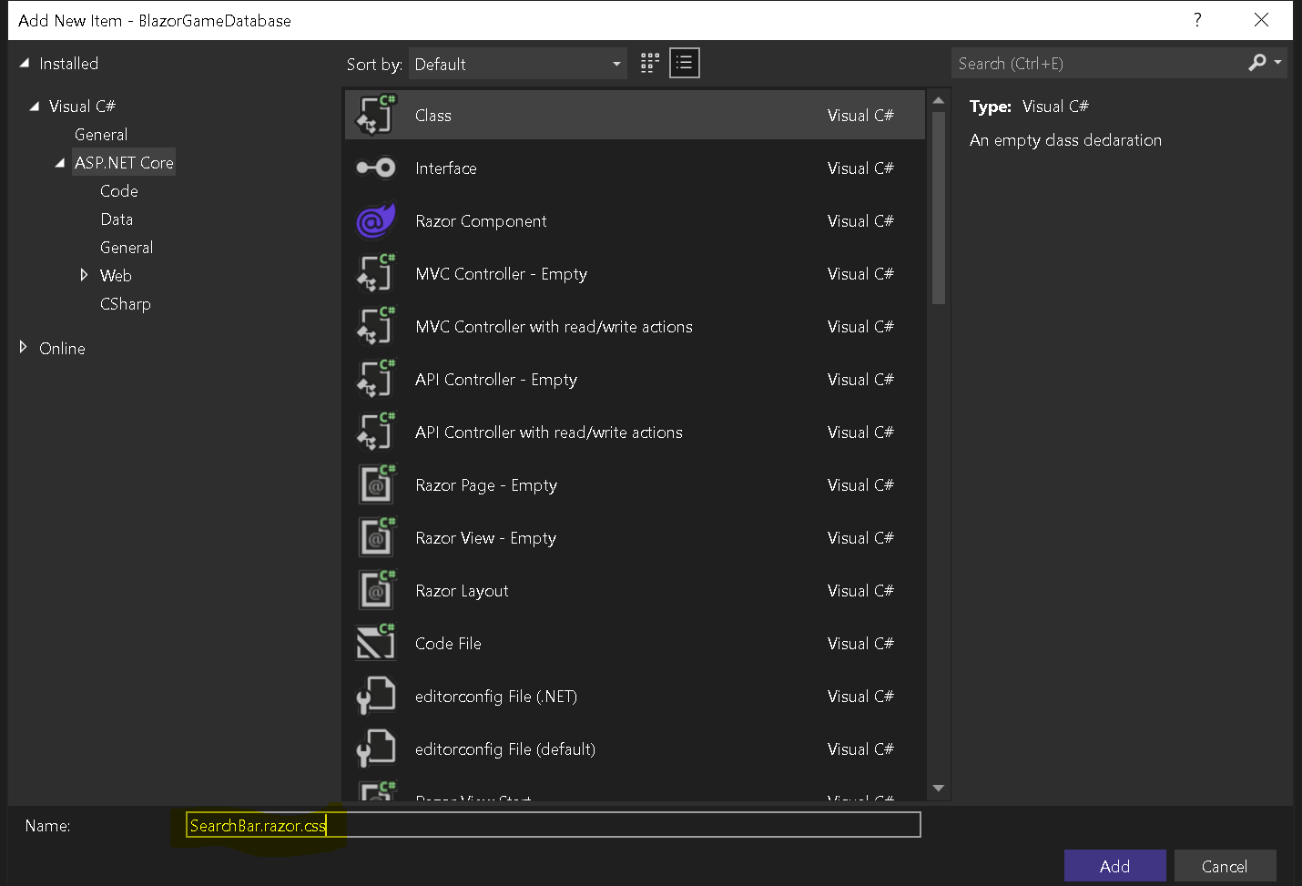
Task: Focus the Search (Ctrl+E) field
Action: pyautogui.click(x=1100, y=63)
